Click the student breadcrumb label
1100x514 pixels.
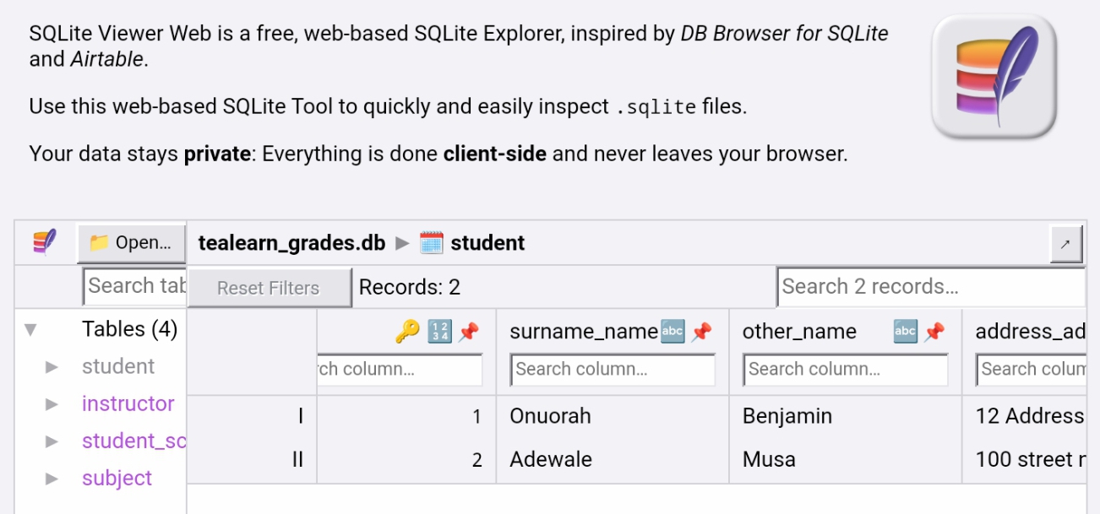(x=487, y=243)
